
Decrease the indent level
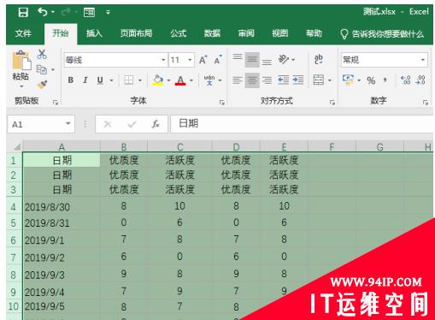[x=283, y=80]
